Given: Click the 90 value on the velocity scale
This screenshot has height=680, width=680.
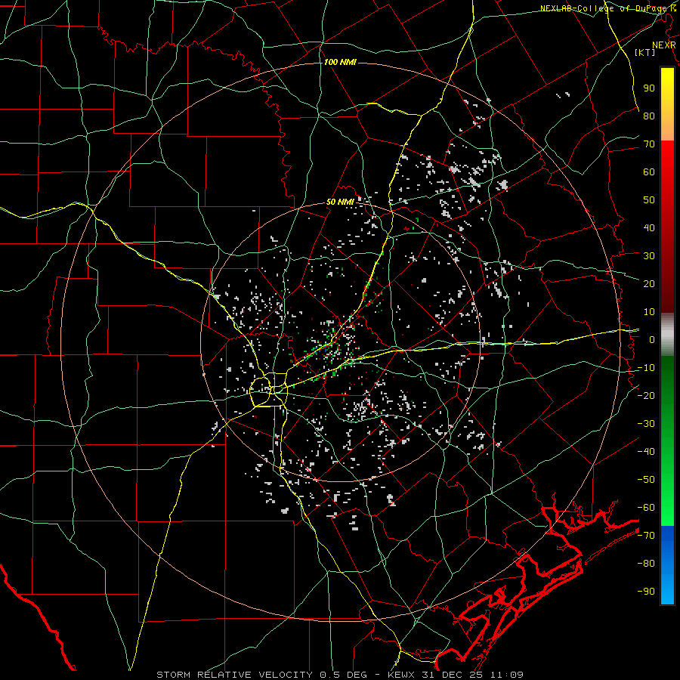Looking at the screenshot, I should pos(649,88).
